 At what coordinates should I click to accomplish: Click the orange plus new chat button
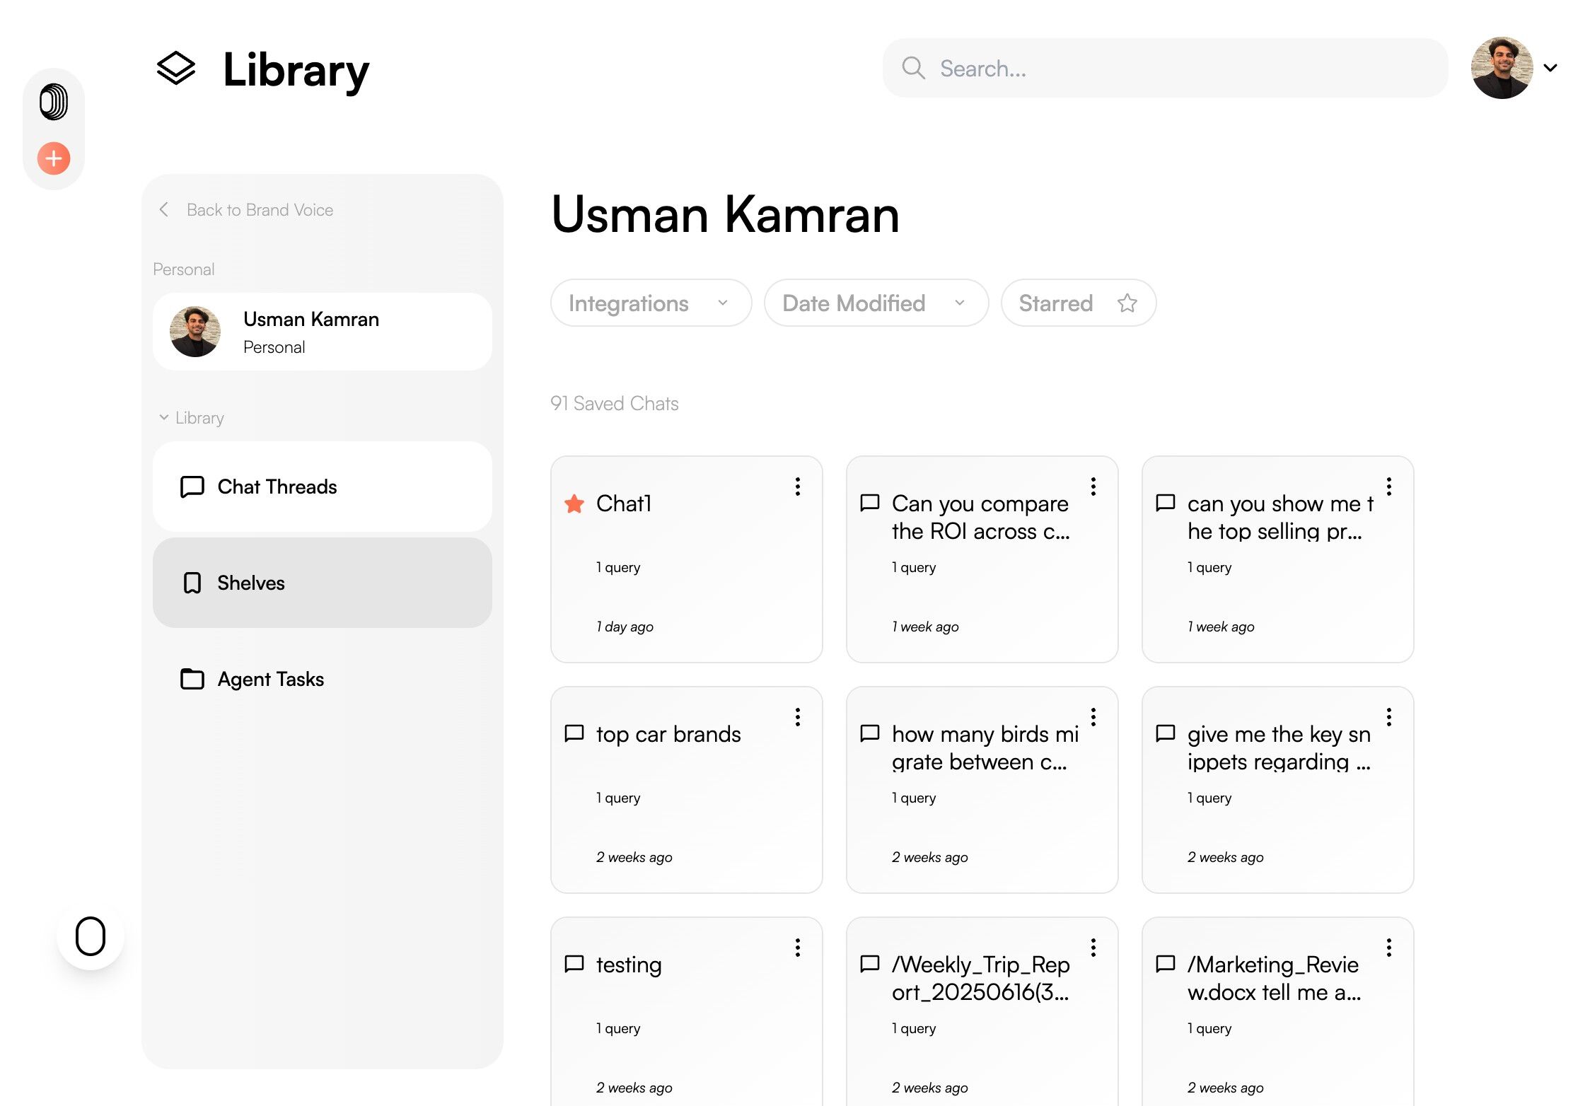click(x=54, y=158)
